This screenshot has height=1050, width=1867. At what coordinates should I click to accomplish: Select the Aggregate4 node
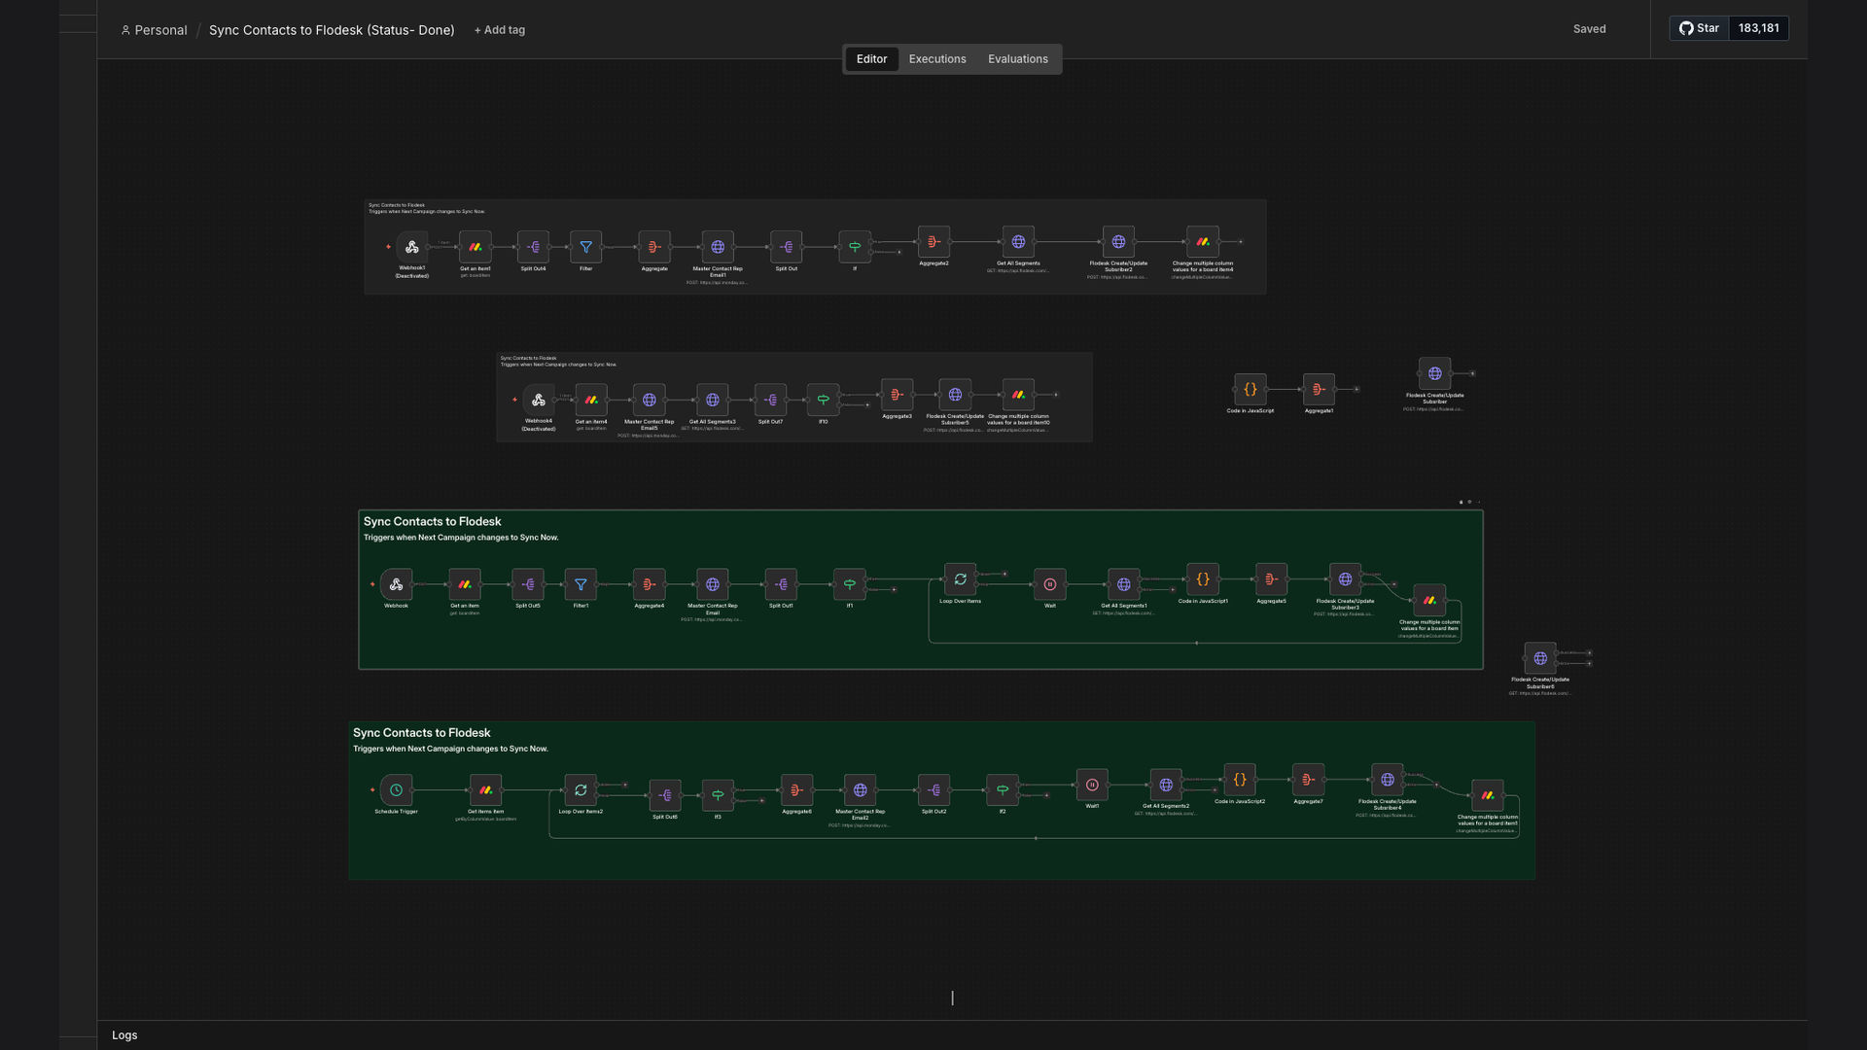649,584
